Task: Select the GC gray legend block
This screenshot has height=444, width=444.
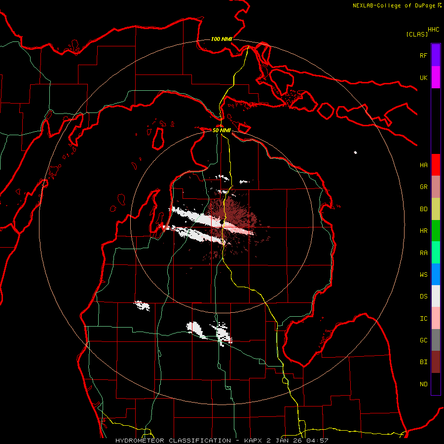Action: (x=436, y=340)
